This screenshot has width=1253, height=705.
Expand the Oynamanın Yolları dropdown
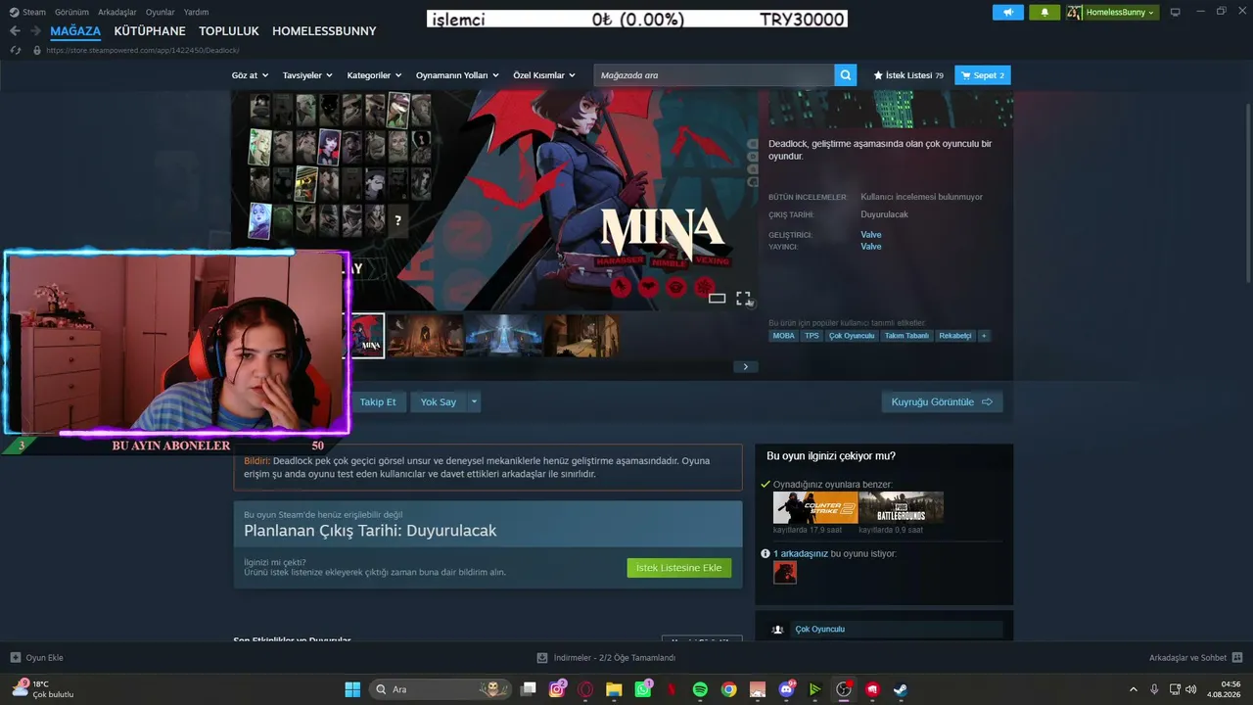click(x=457, y=75)
